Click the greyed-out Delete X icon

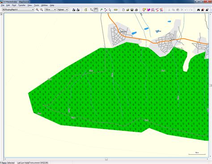tap(182, 10)
